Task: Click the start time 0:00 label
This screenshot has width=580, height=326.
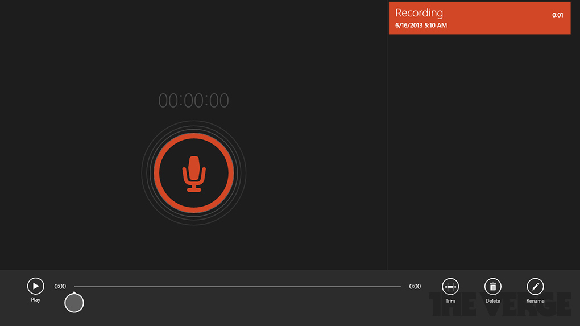Action: click(60, 287)
